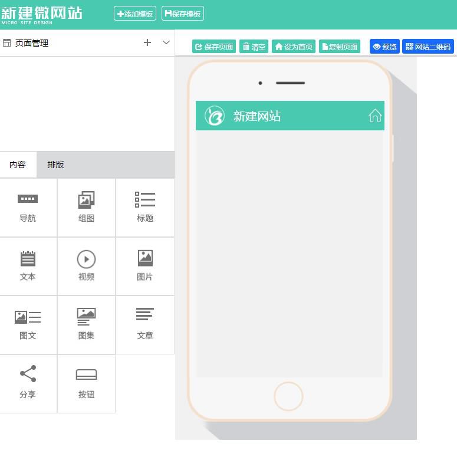Insert the 文章 article component
Image resolution: width=457 pixels, height=460 pixels.
(145, 325)
